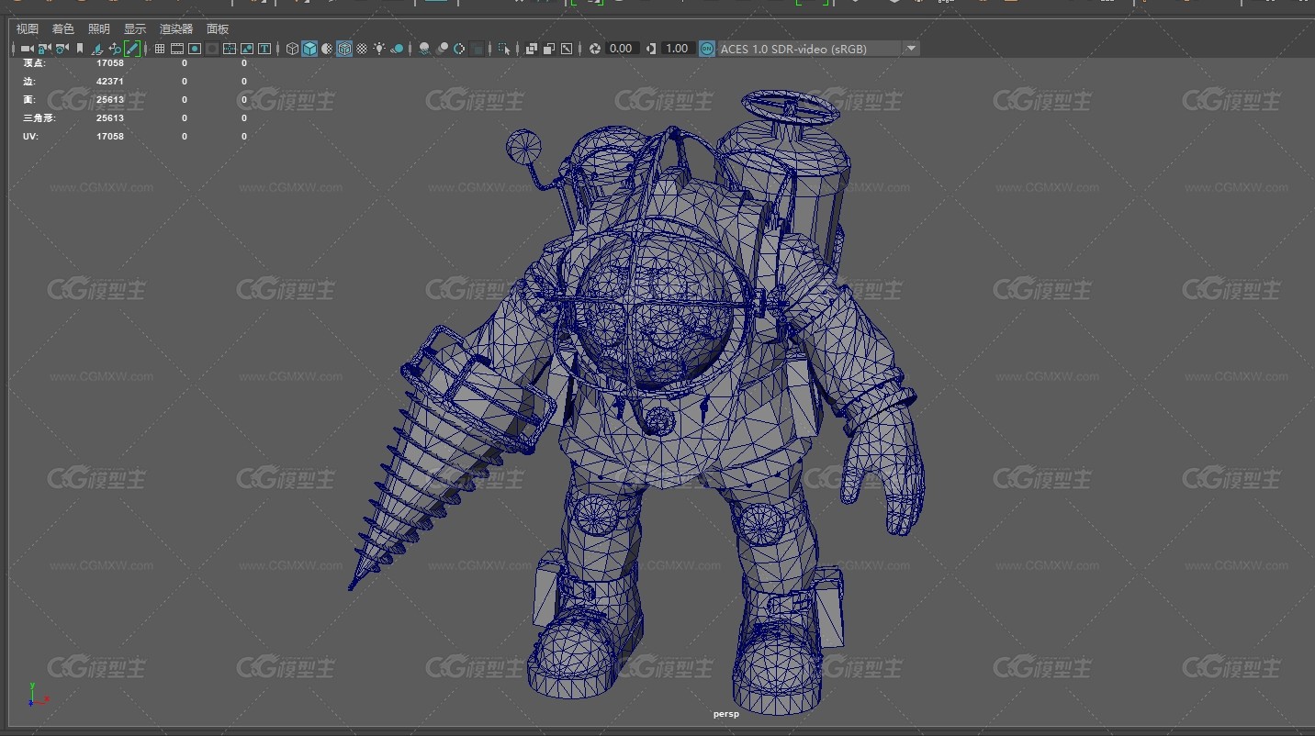Edit the exposure value field 0.00
This screenshot has width=1315, height=736.
tap(622, 49)
